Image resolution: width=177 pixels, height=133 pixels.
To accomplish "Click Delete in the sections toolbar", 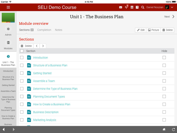I will [26, 46].
